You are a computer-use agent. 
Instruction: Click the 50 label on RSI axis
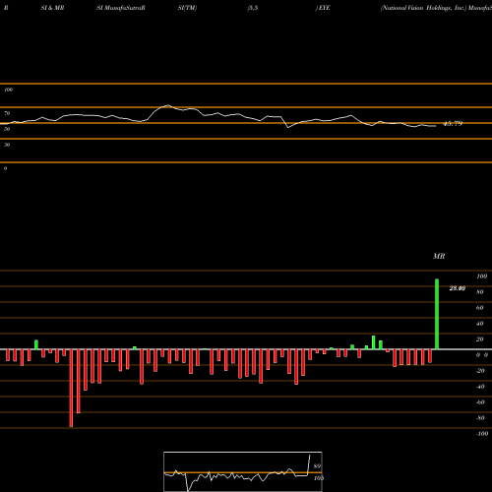pyautogui.click(x=7, y=129)
